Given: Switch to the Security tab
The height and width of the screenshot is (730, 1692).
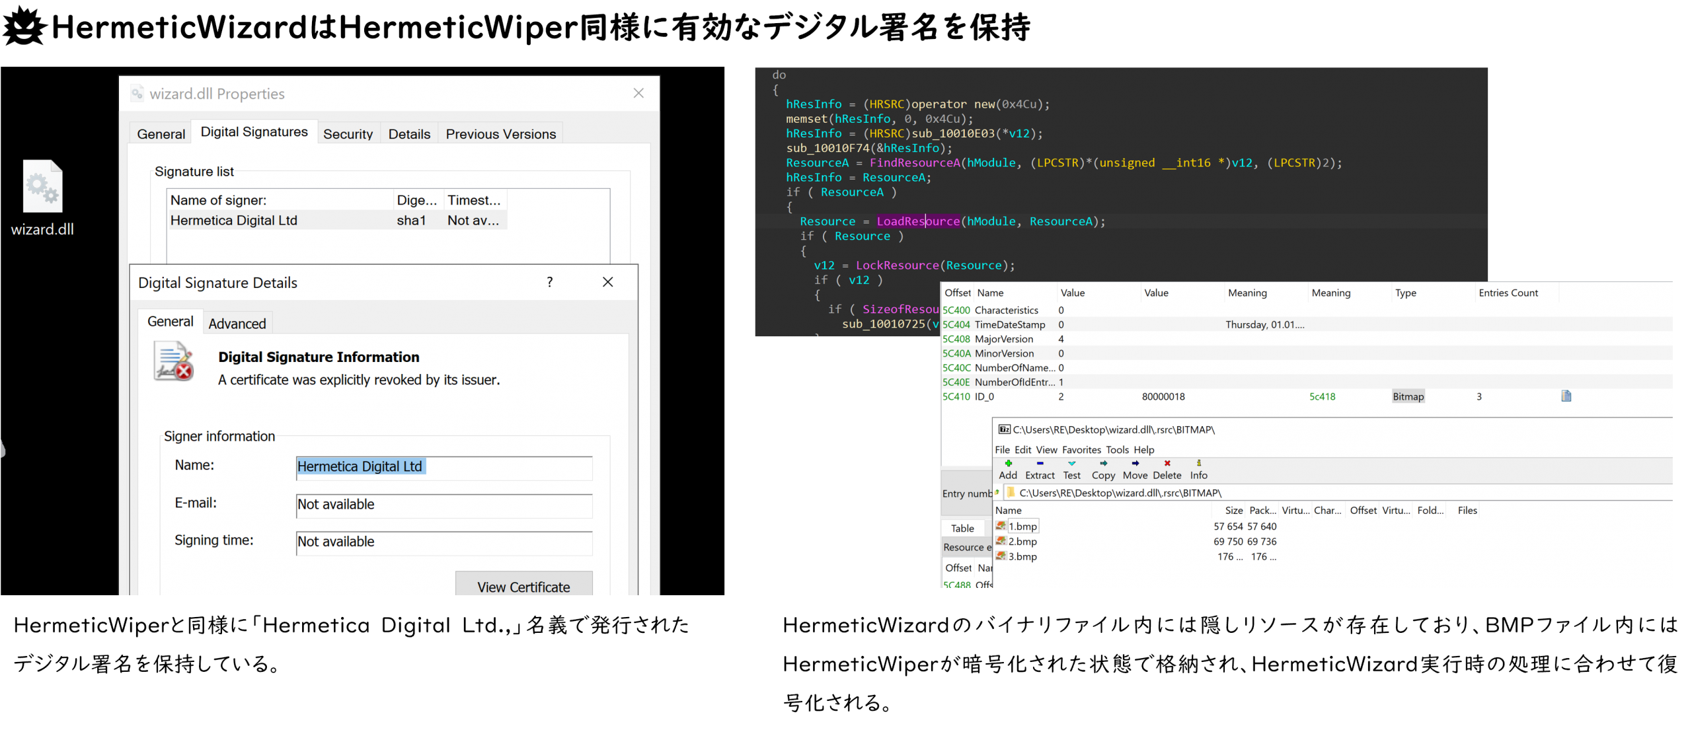Looking at the screenshot, I should (348, 134).
